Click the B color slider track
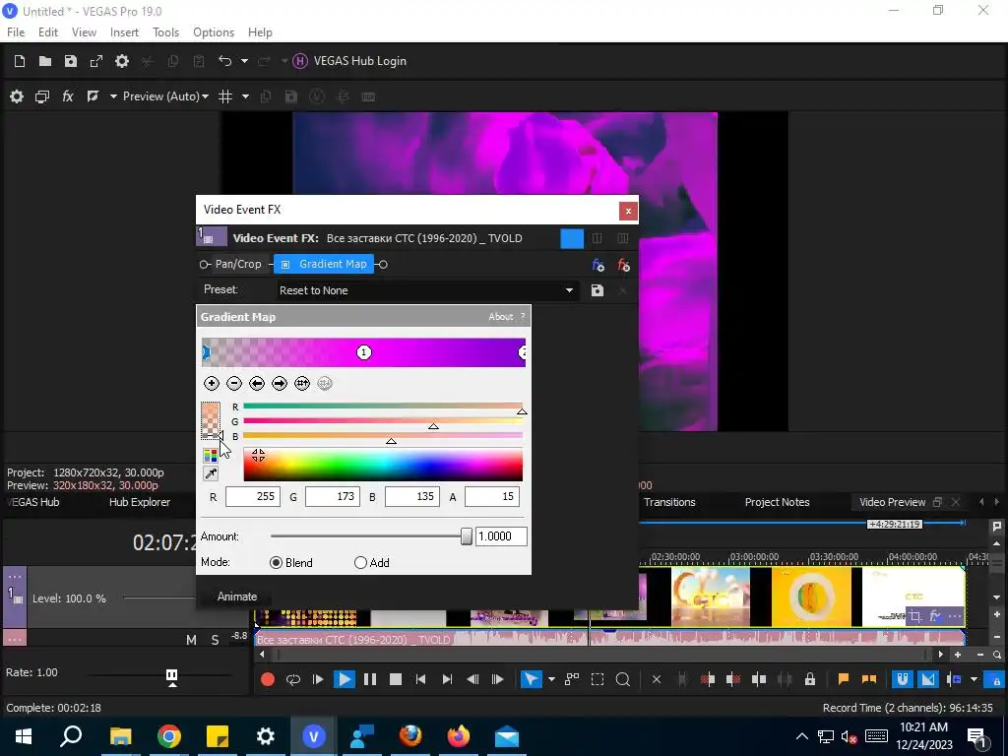 383,436
